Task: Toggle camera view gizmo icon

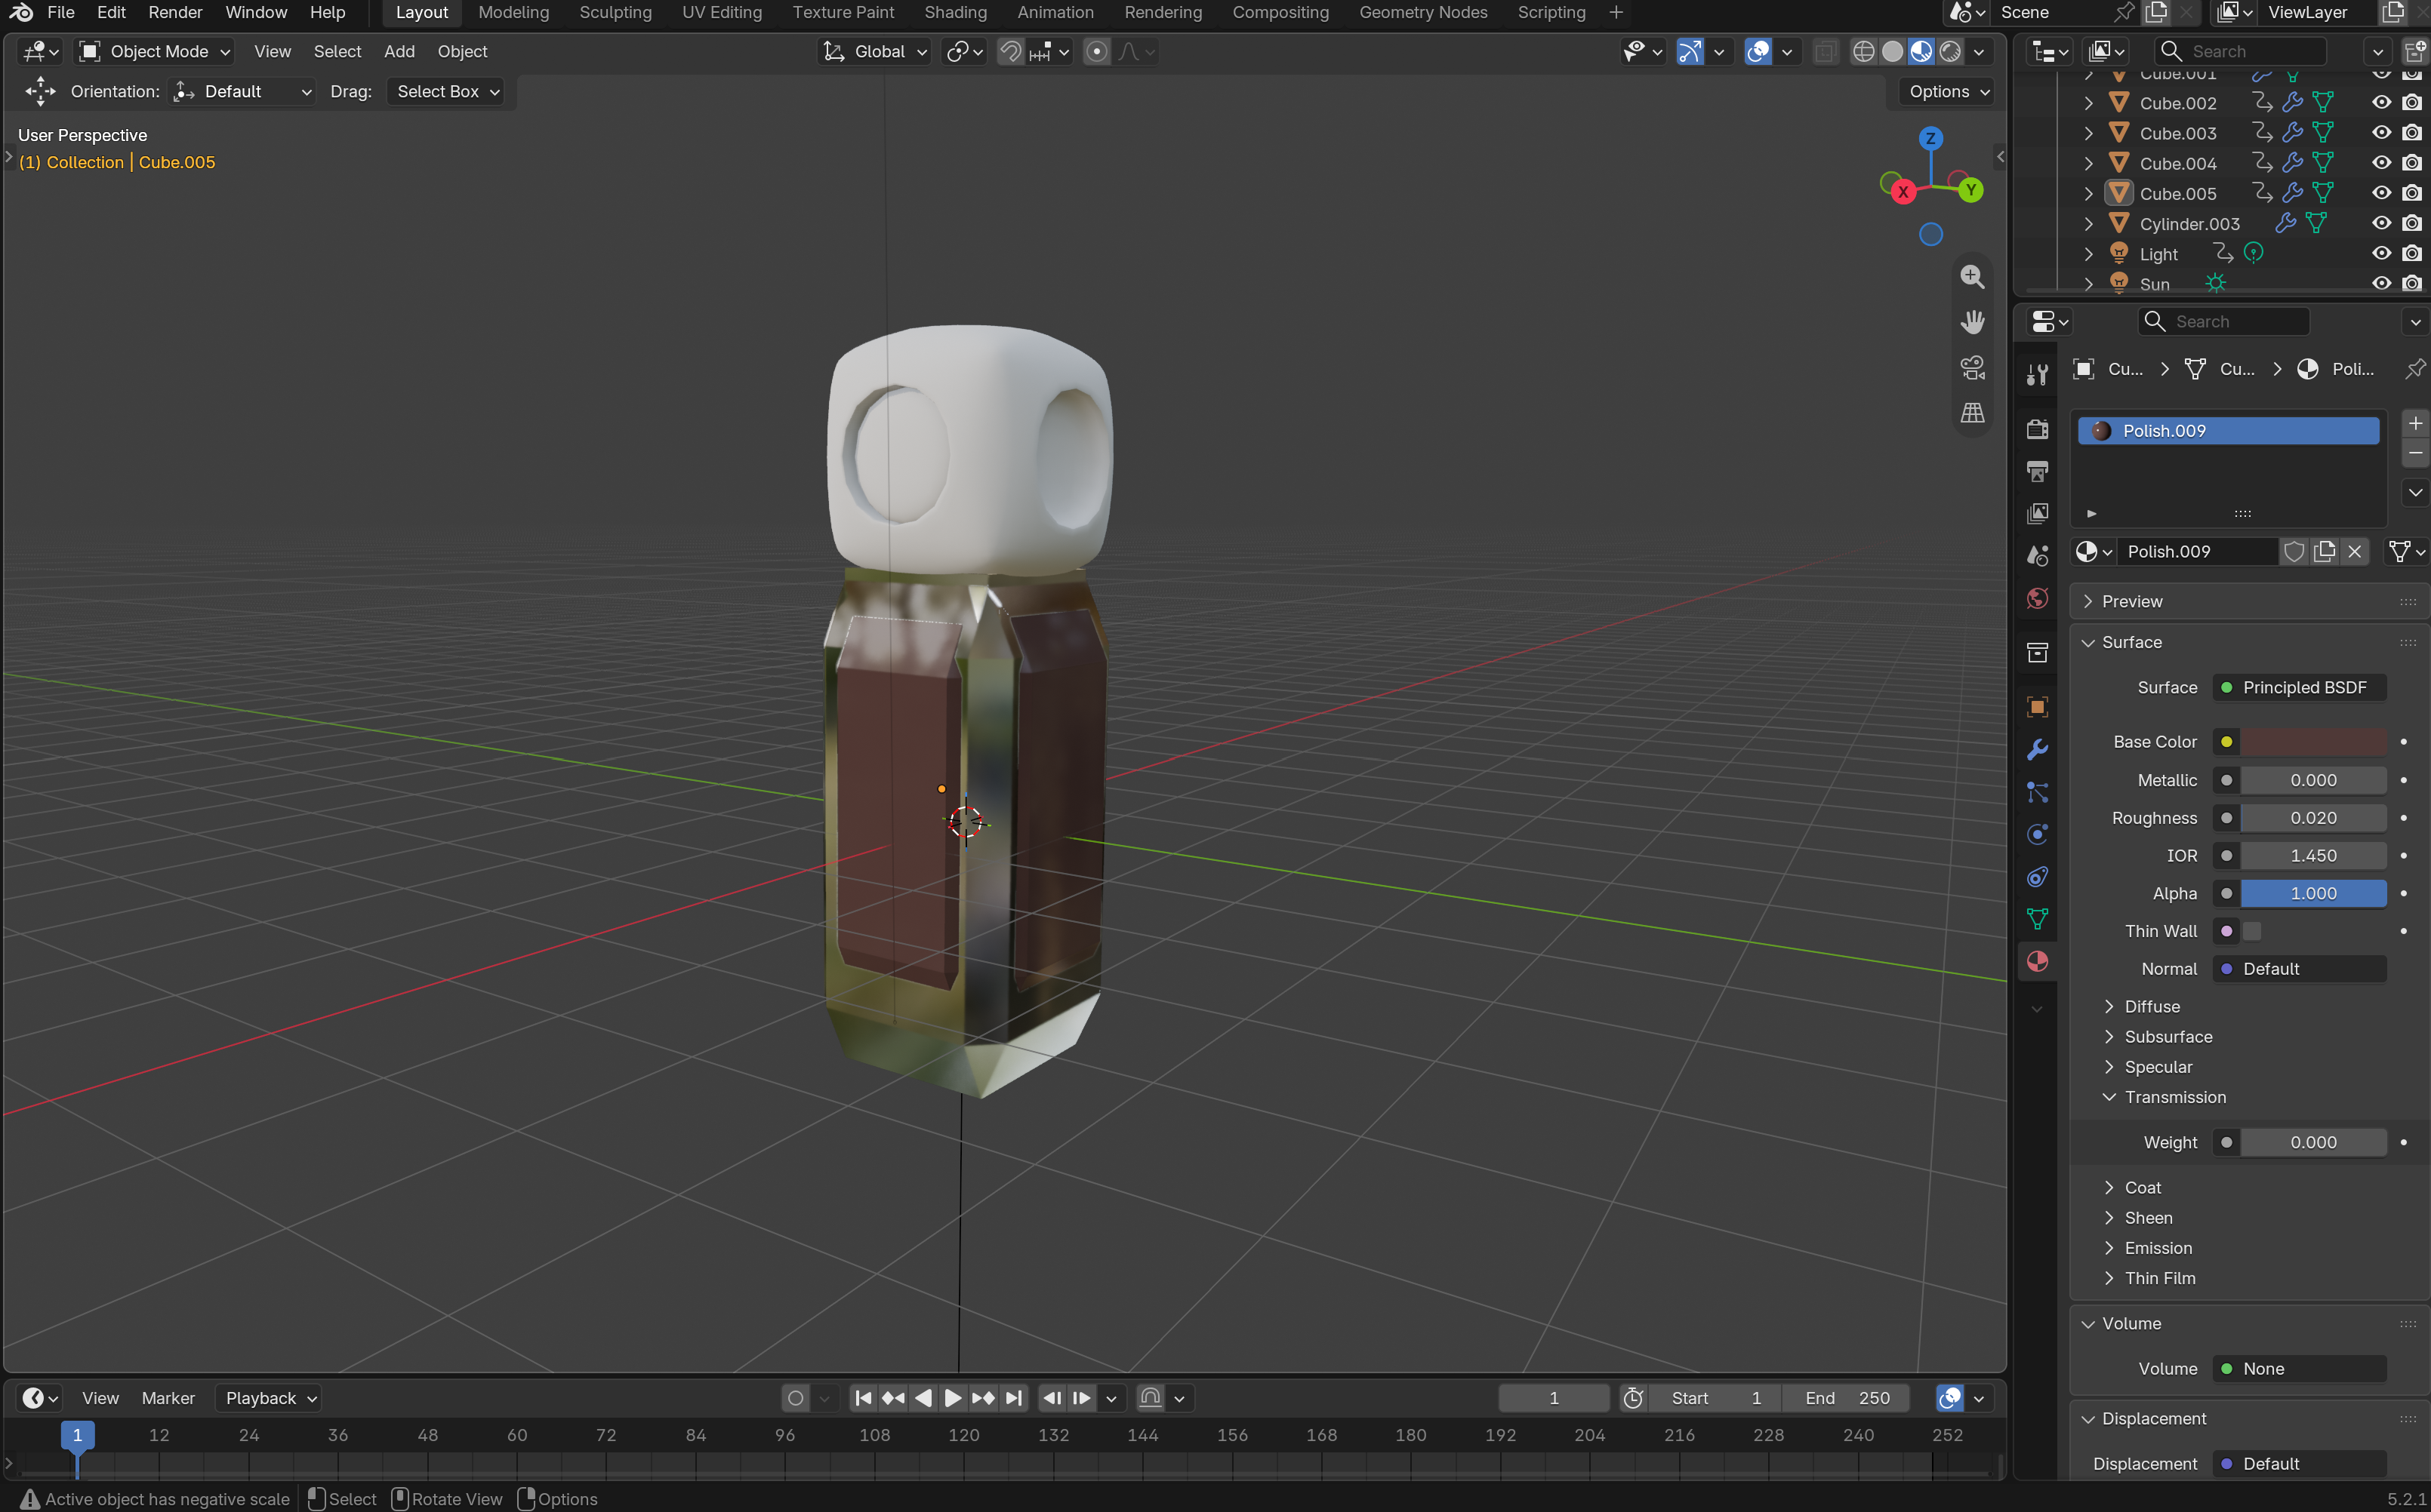Action: click(1972, 367)
